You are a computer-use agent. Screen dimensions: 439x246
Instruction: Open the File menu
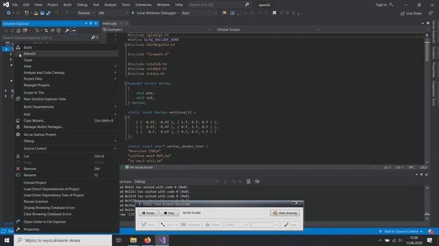point(15,5)
